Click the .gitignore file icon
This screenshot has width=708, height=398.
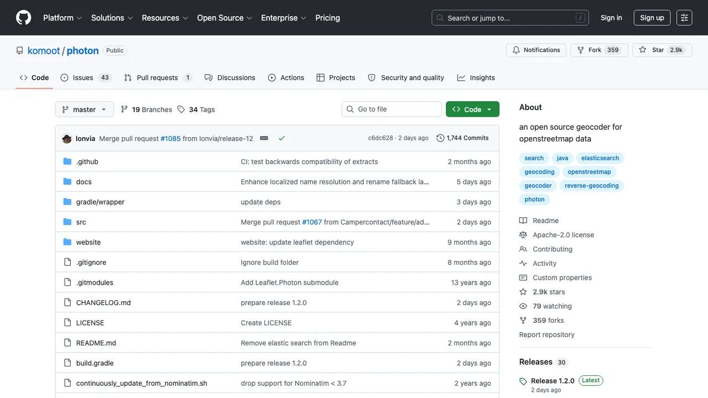coord(67,263)
